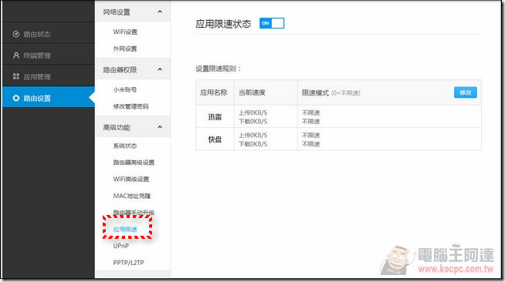
Task: Collapse the 路由器权限 section arrow
Action: click(160, 69)
